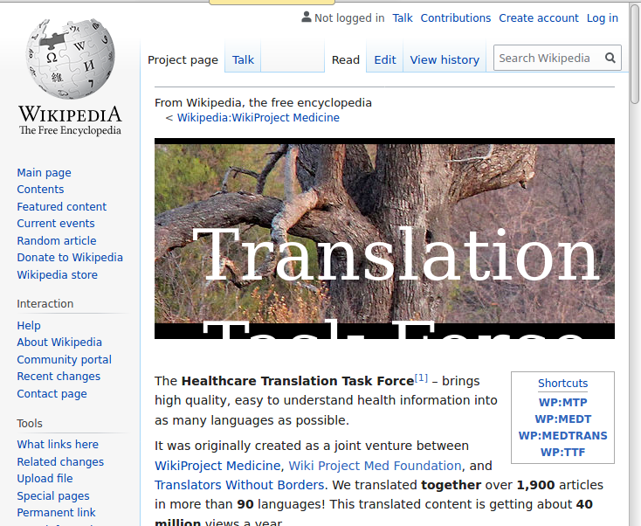
Task: Click Upload file
Action: 45,479
